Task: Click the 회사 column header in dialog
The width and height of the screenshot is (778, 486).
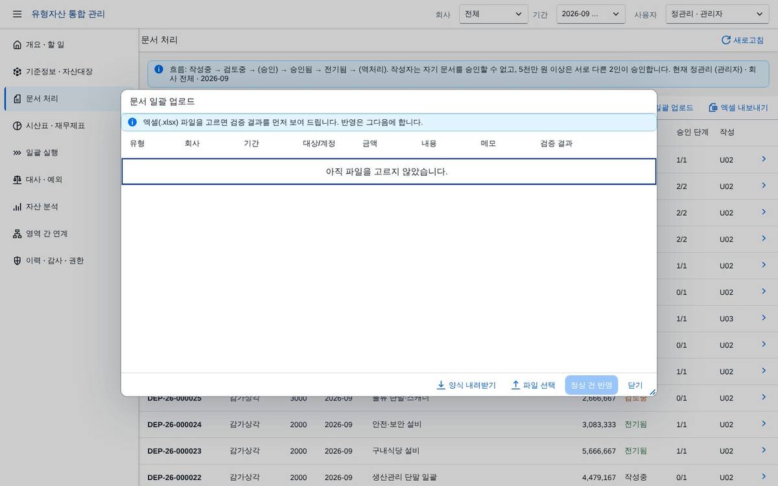Action: 193,143
